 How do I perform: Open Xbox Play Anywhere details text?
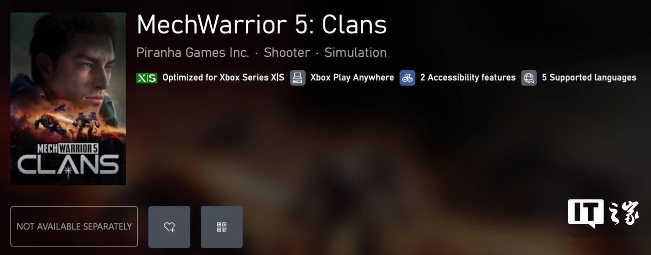pyautogui.click(x=352, y=78)
